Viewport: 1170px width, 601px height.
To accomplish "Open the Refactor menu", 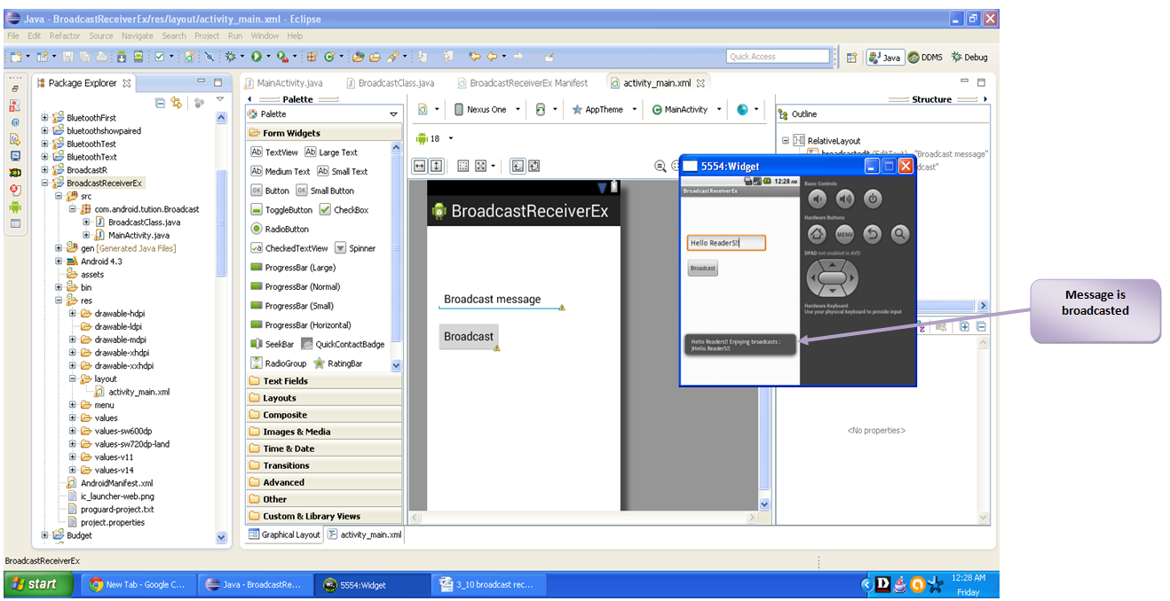I will click(x=65, y=36).
